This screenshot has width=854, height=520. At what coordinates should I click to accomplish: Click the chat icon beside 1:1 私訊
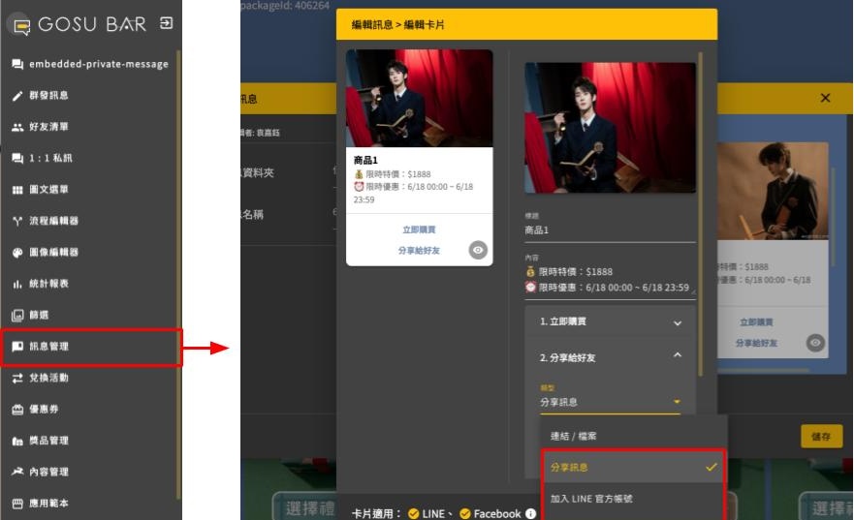(17, 158)
